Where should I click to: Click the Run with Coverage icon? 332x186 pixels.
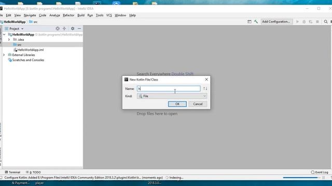(311, 22)
